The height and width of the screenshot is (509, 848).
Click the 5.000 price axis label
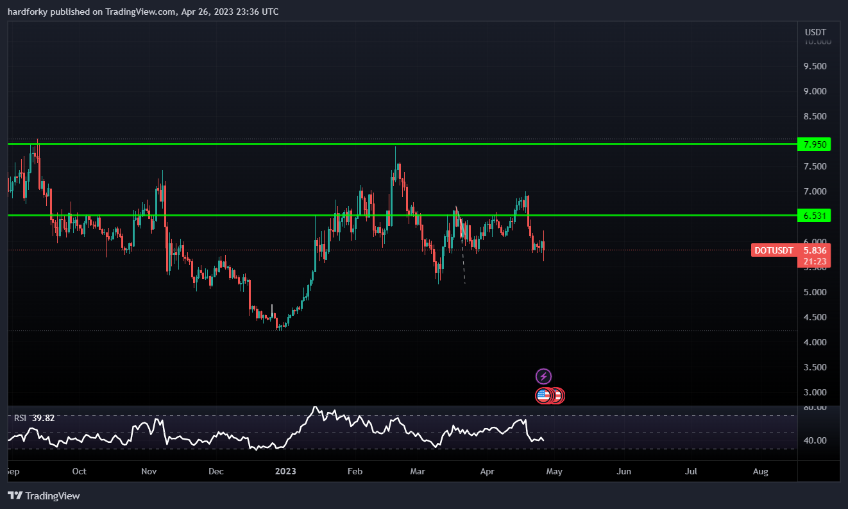point(815,292)
